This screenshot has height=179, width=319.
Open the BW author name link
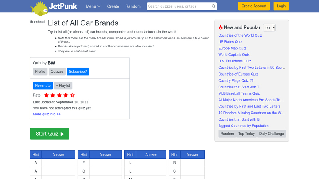click(x=51, y=63)
